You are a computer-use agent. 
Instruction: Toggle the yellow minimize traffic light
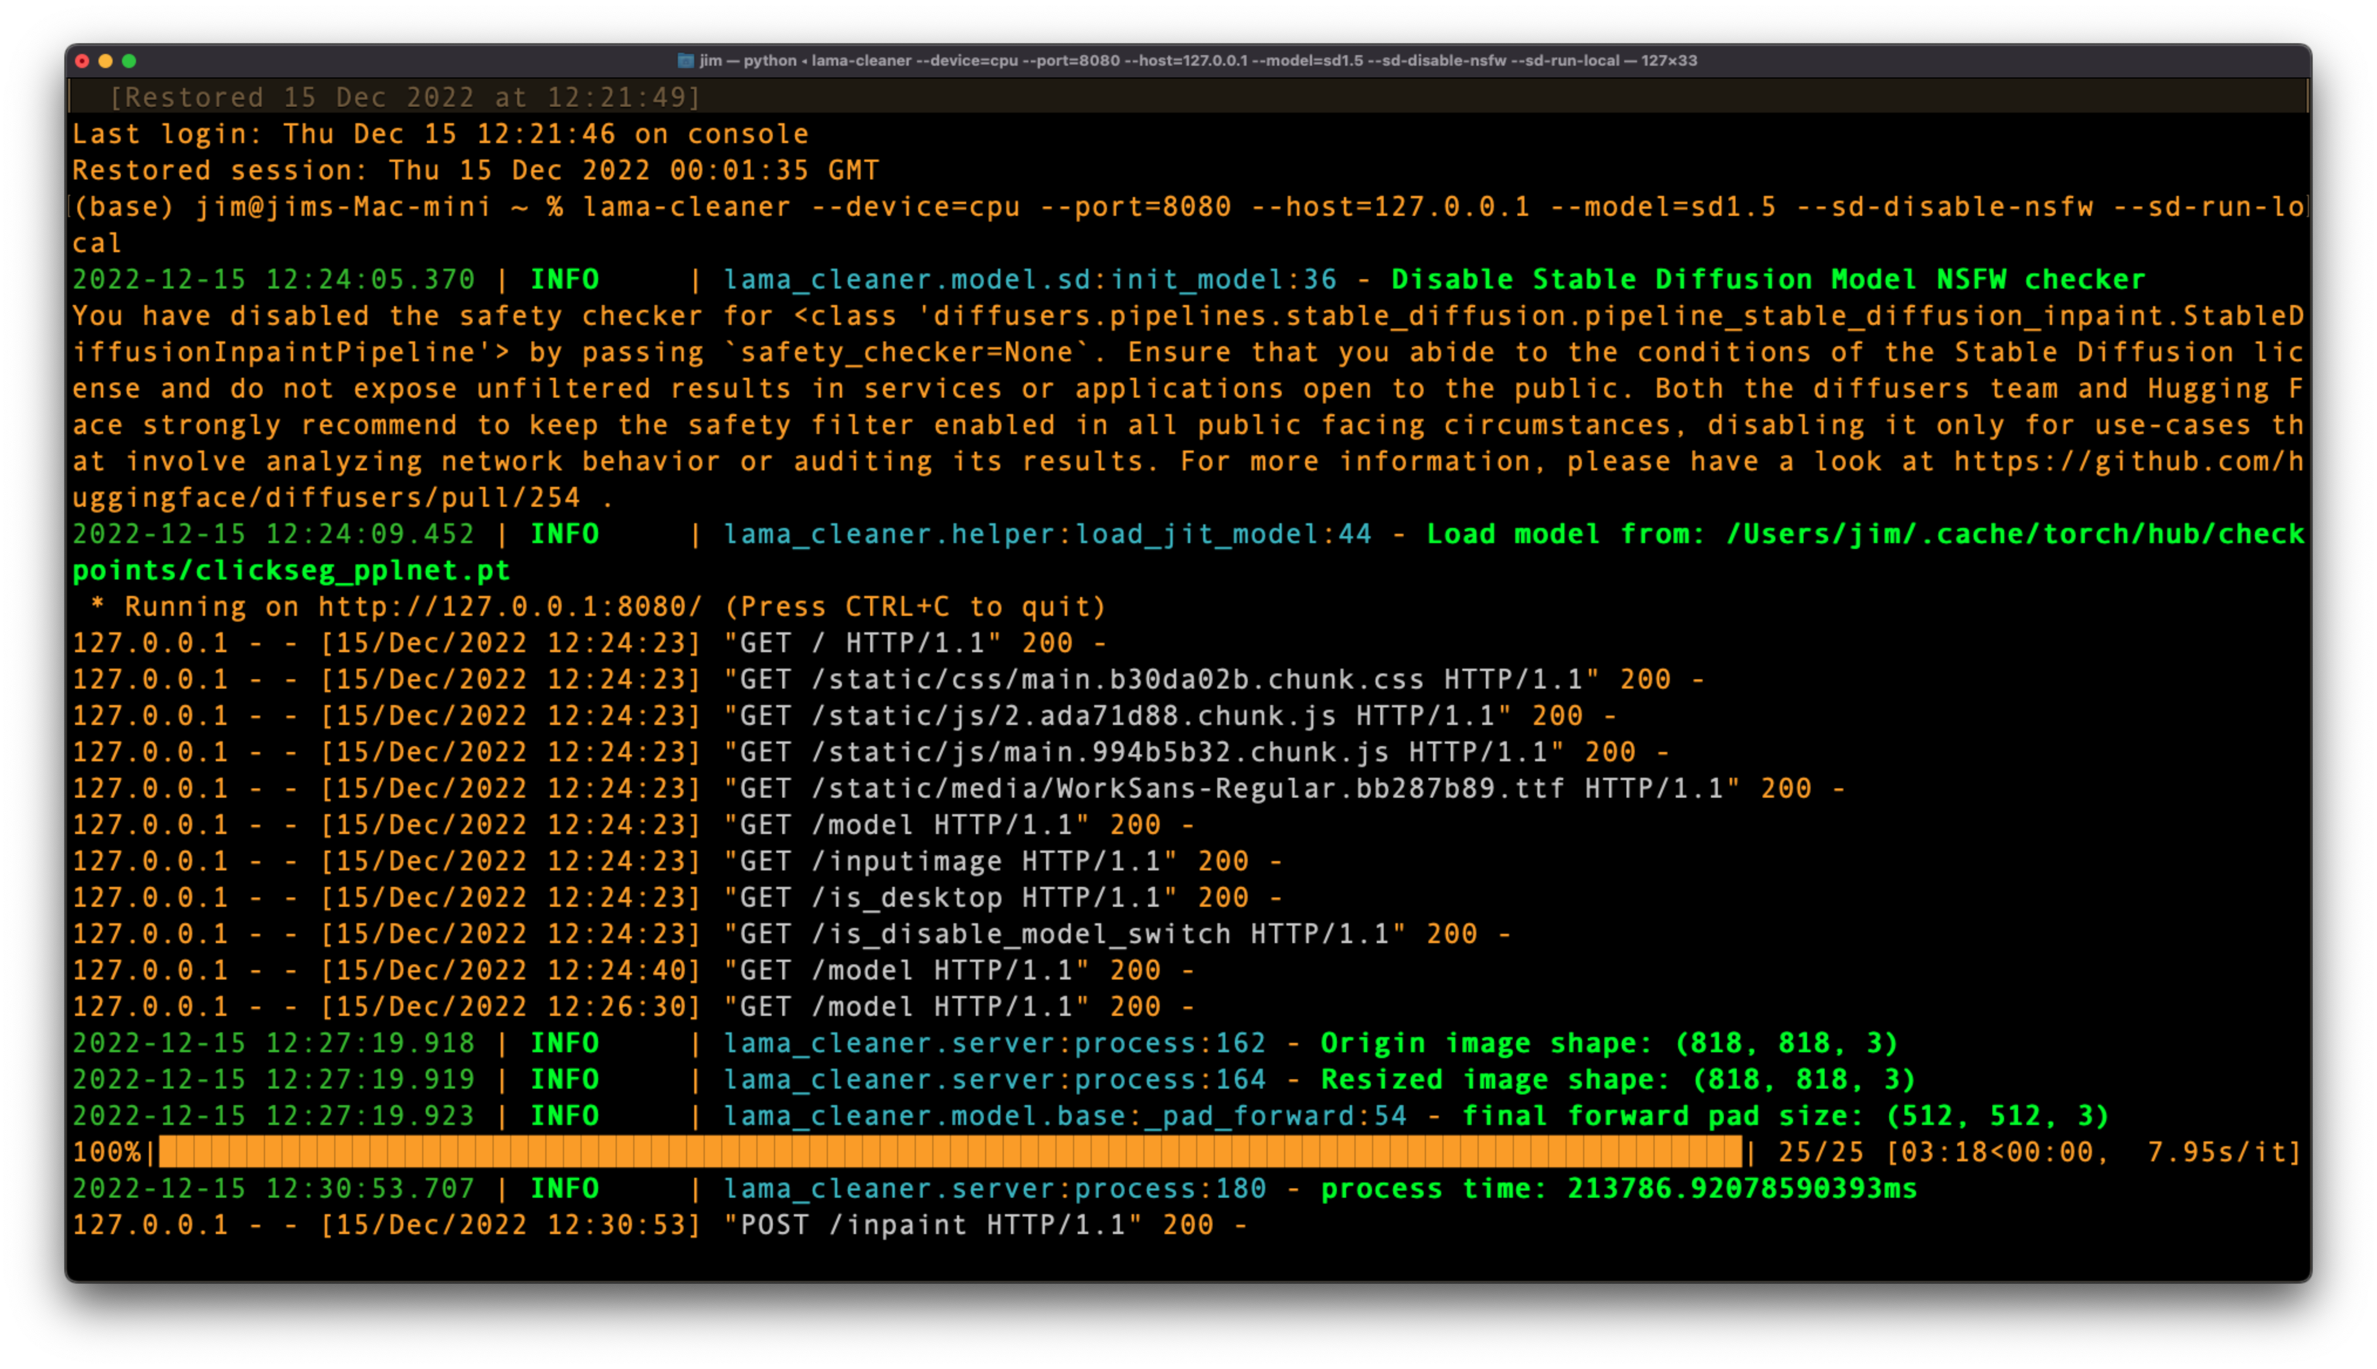tap(106, 60)
